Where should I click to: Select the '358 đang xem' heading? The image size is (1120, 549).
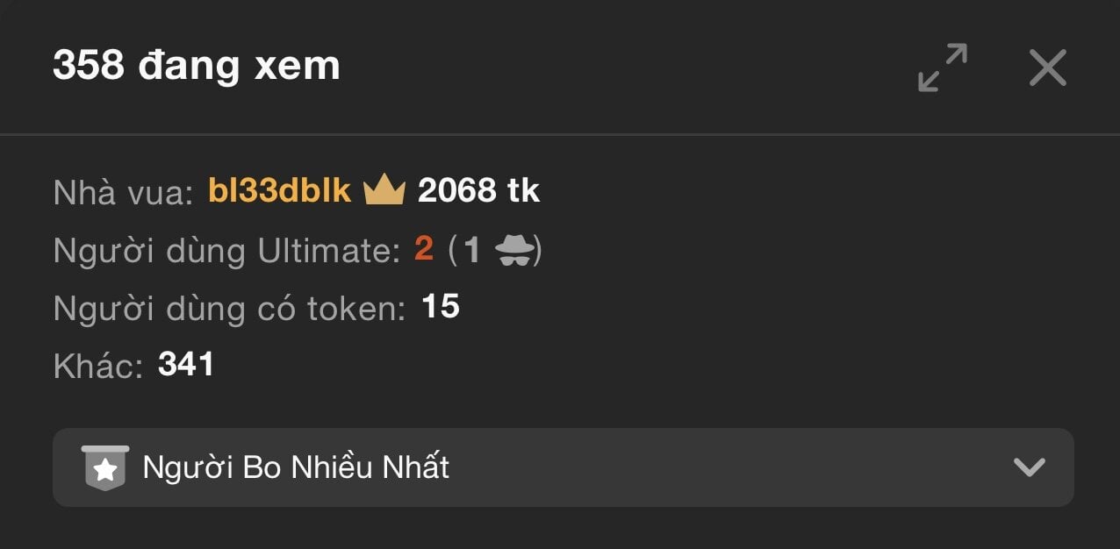[x=197, y=66]
